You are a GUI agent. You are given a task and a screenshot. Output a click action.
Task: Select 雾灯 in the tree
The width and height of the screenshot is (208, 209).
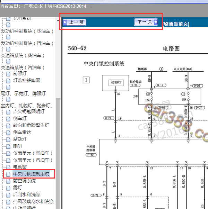(17, 188)
